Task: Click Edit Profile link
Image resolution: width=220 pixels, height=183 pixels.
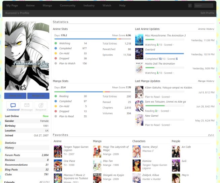Action: pos(207,13)
